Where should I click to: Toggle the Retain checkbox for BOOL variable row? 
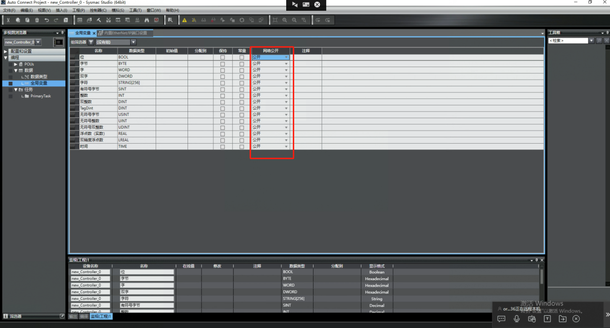click(x=223, y=57)
